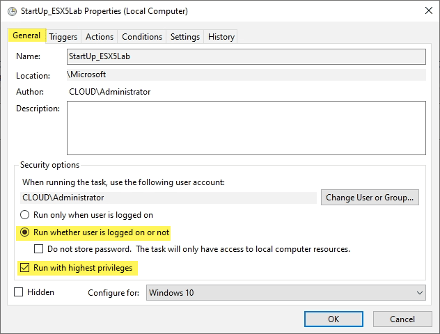View the History tab
Screen dimensions: 440x334
click(221, 37)
